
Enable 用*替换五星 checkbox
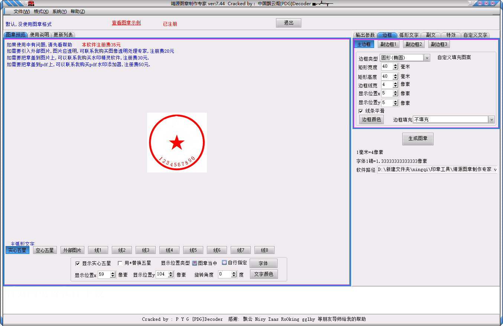pyautogui.click(x=120, y=263)
